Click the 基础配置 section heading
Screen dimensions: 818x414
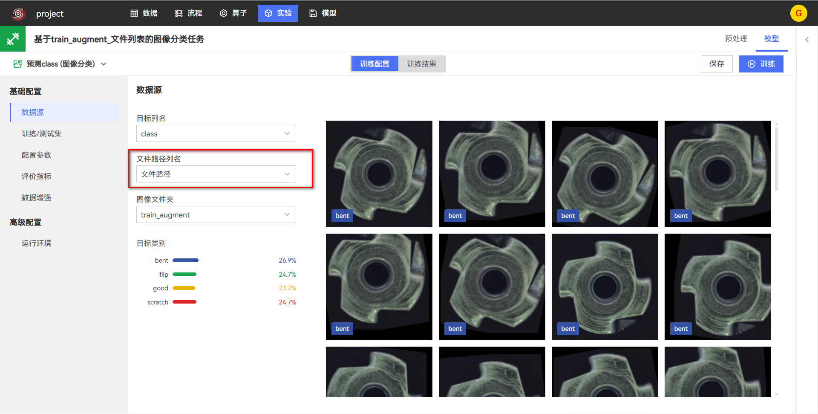(26, 91)
